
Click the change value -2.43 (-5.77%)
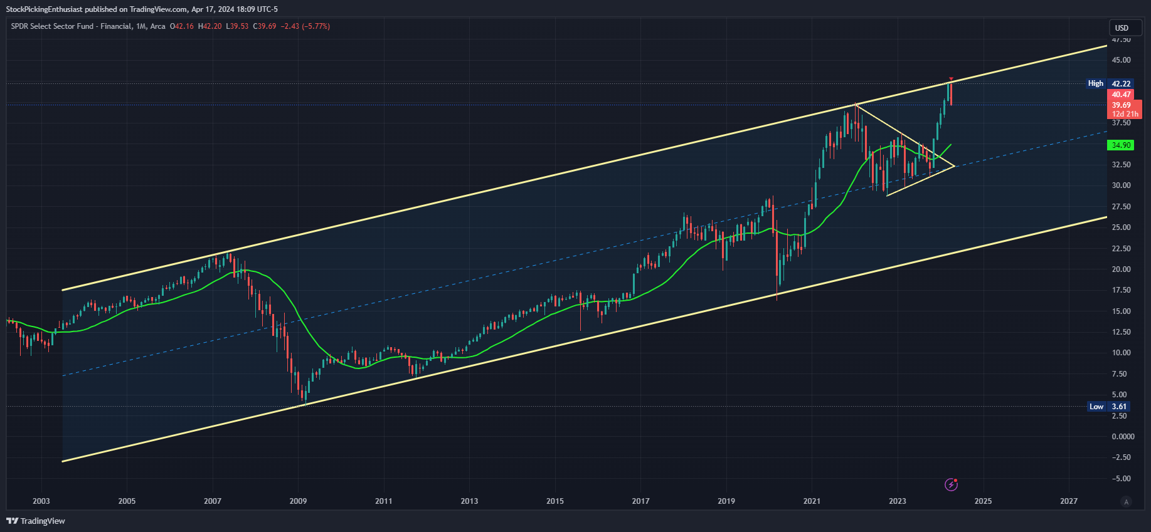click(305, 26)
